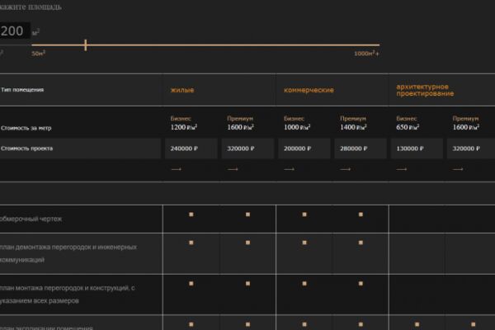
Task: Click arrow under 280000 ₽ project cost
Action: [x=345, y=169]
